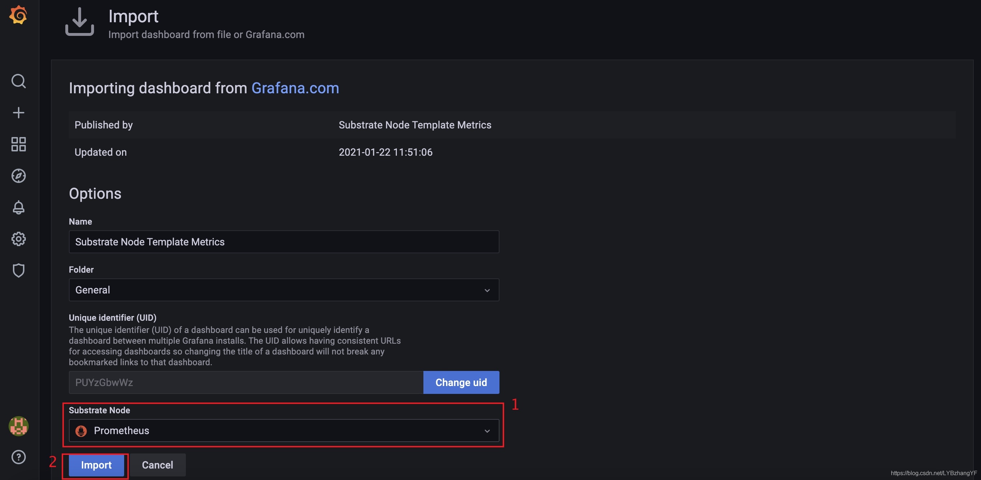Click the Prometheus dropdown chevron arrow
Screen dimensions: 981x480
pyautogui.click(x=487, y=431)
